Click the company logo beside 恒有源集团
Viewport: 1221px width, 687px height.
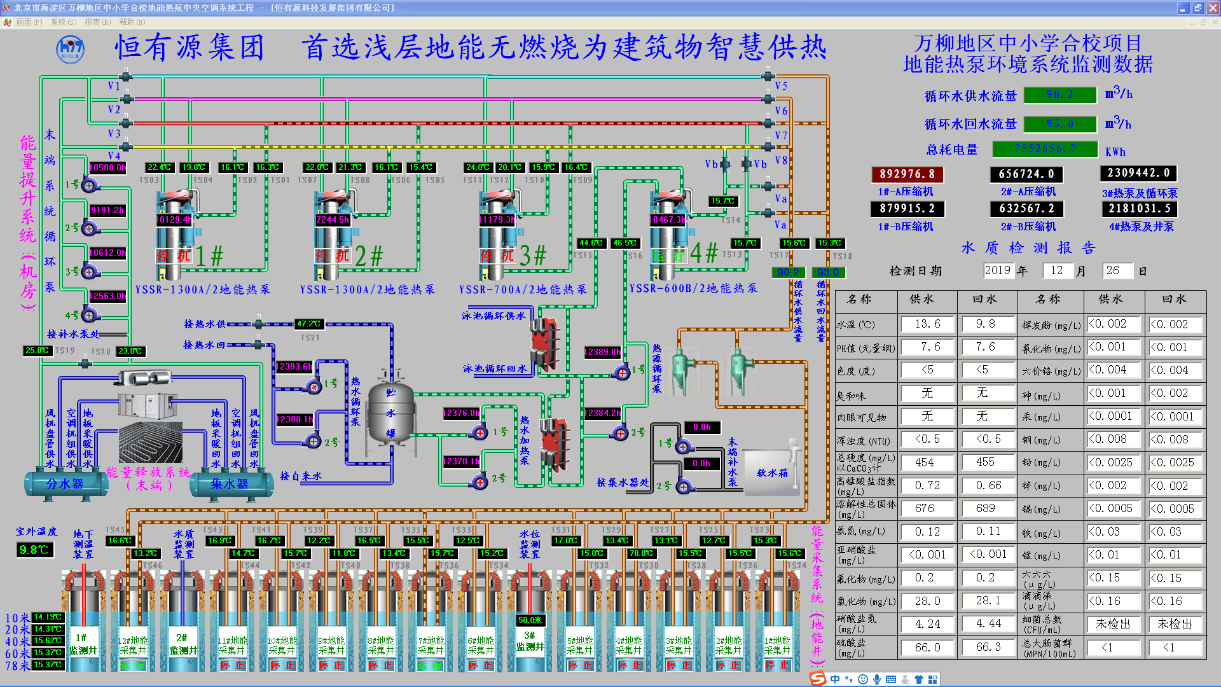point(70,49)
